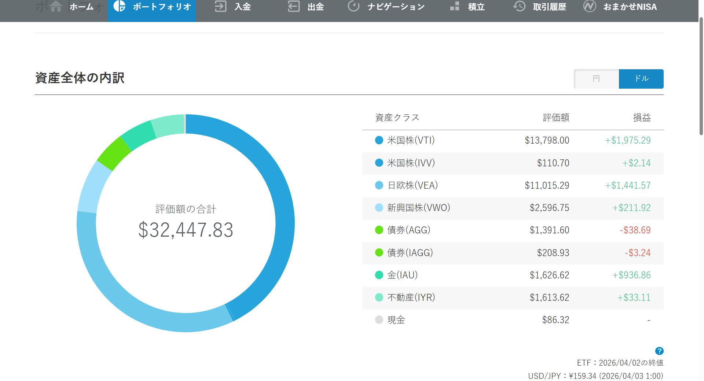Click the Omakase NISA logo icon

tap(589, 6)
